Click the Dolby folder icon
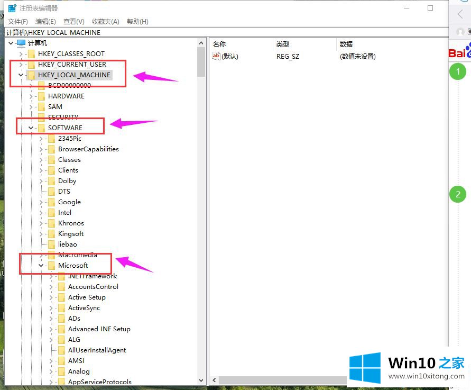471x390 pixels. coord(52,181)
